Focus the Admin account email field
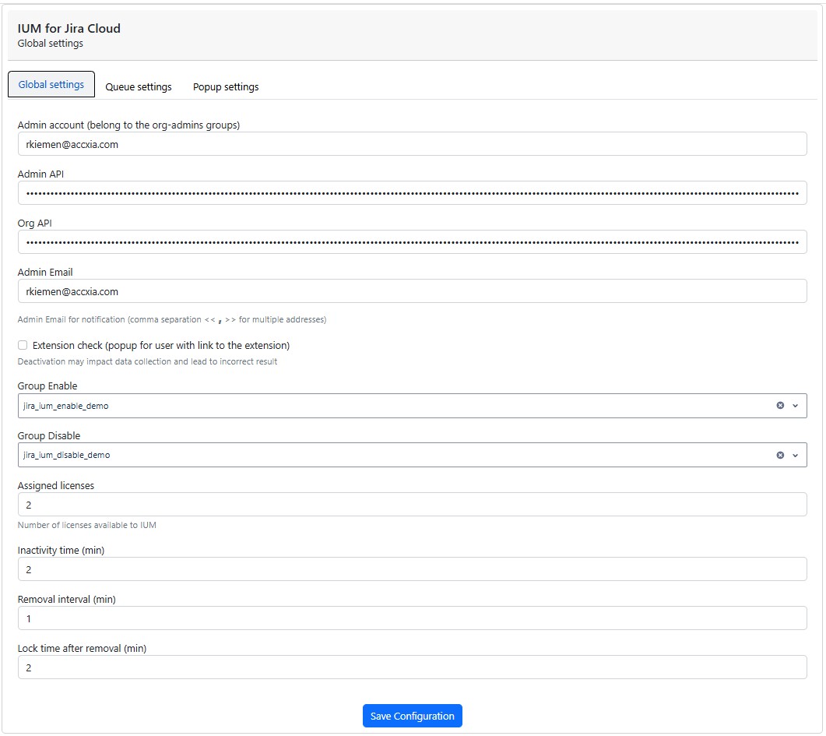This screenshot has width=826, height=736. 412,144
